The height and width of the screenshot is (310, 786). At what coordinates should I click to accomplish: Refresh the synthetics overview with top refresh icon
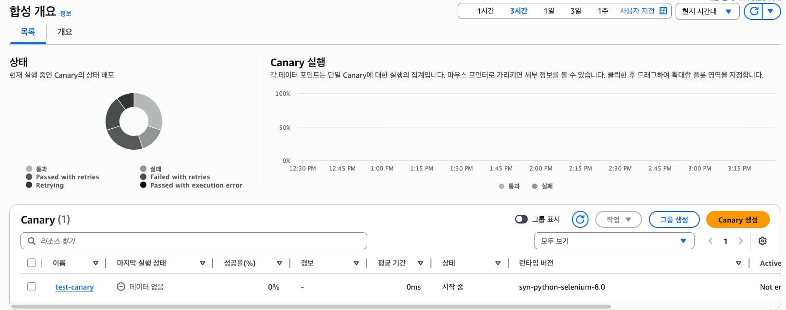click(753, 11)
